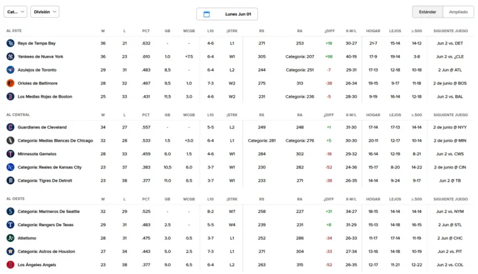Switch to the Estándar view tab
Image resolution: width=478 pixels, height=274 pixels.
[x=427, y=12]
